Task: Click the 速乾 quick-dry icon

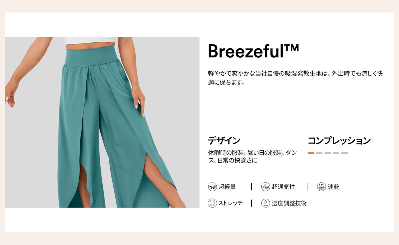Action: pyautogui.click(x=321, y=187)
